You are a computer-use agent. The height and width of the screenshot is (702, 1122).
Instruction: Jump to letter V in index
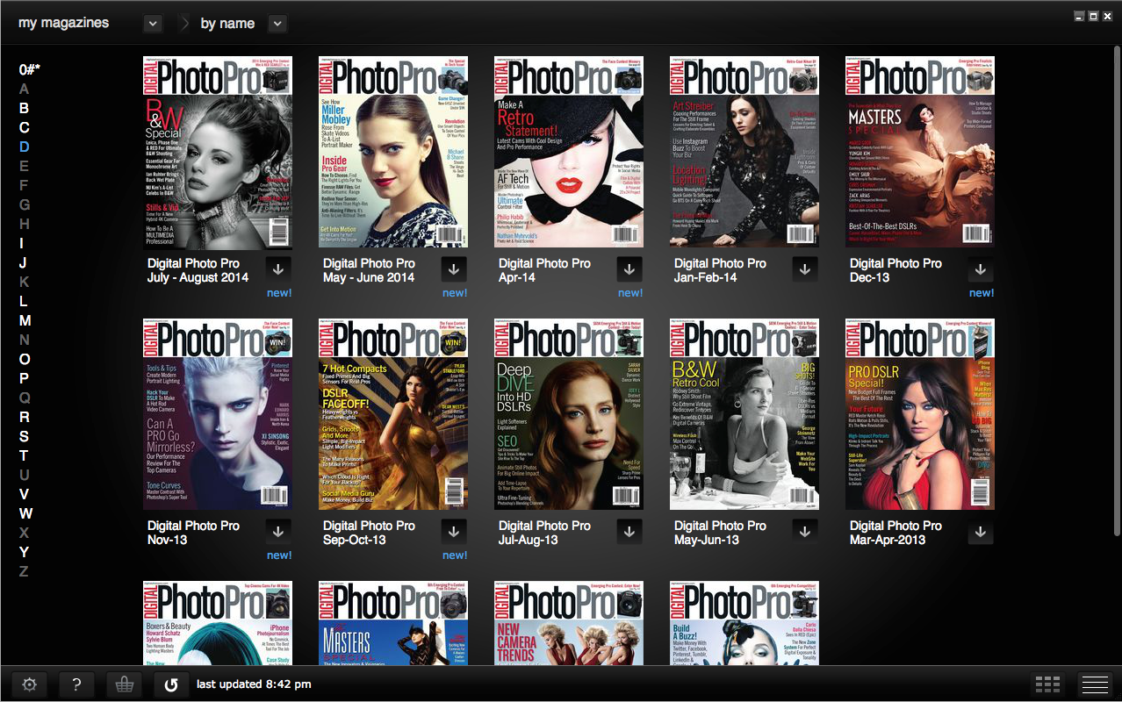click(x=25, y=494)
